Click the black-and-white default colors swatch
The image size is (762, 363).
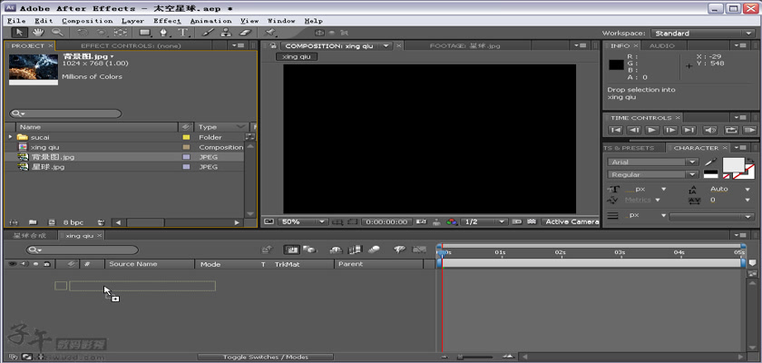click(x=710, y=174)
